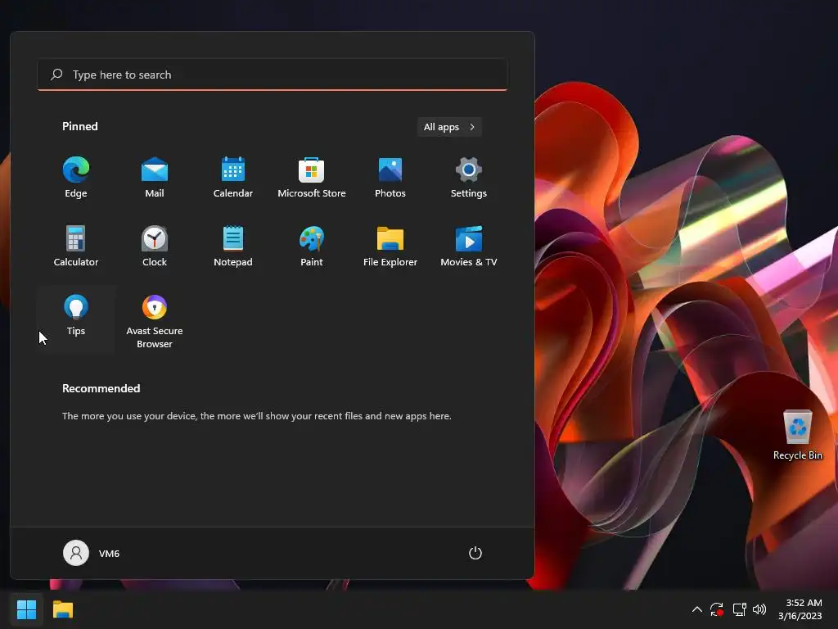This screenshot has height=629, width=838.
Task: Open the Movies & TV app
Action: point(469,246)
